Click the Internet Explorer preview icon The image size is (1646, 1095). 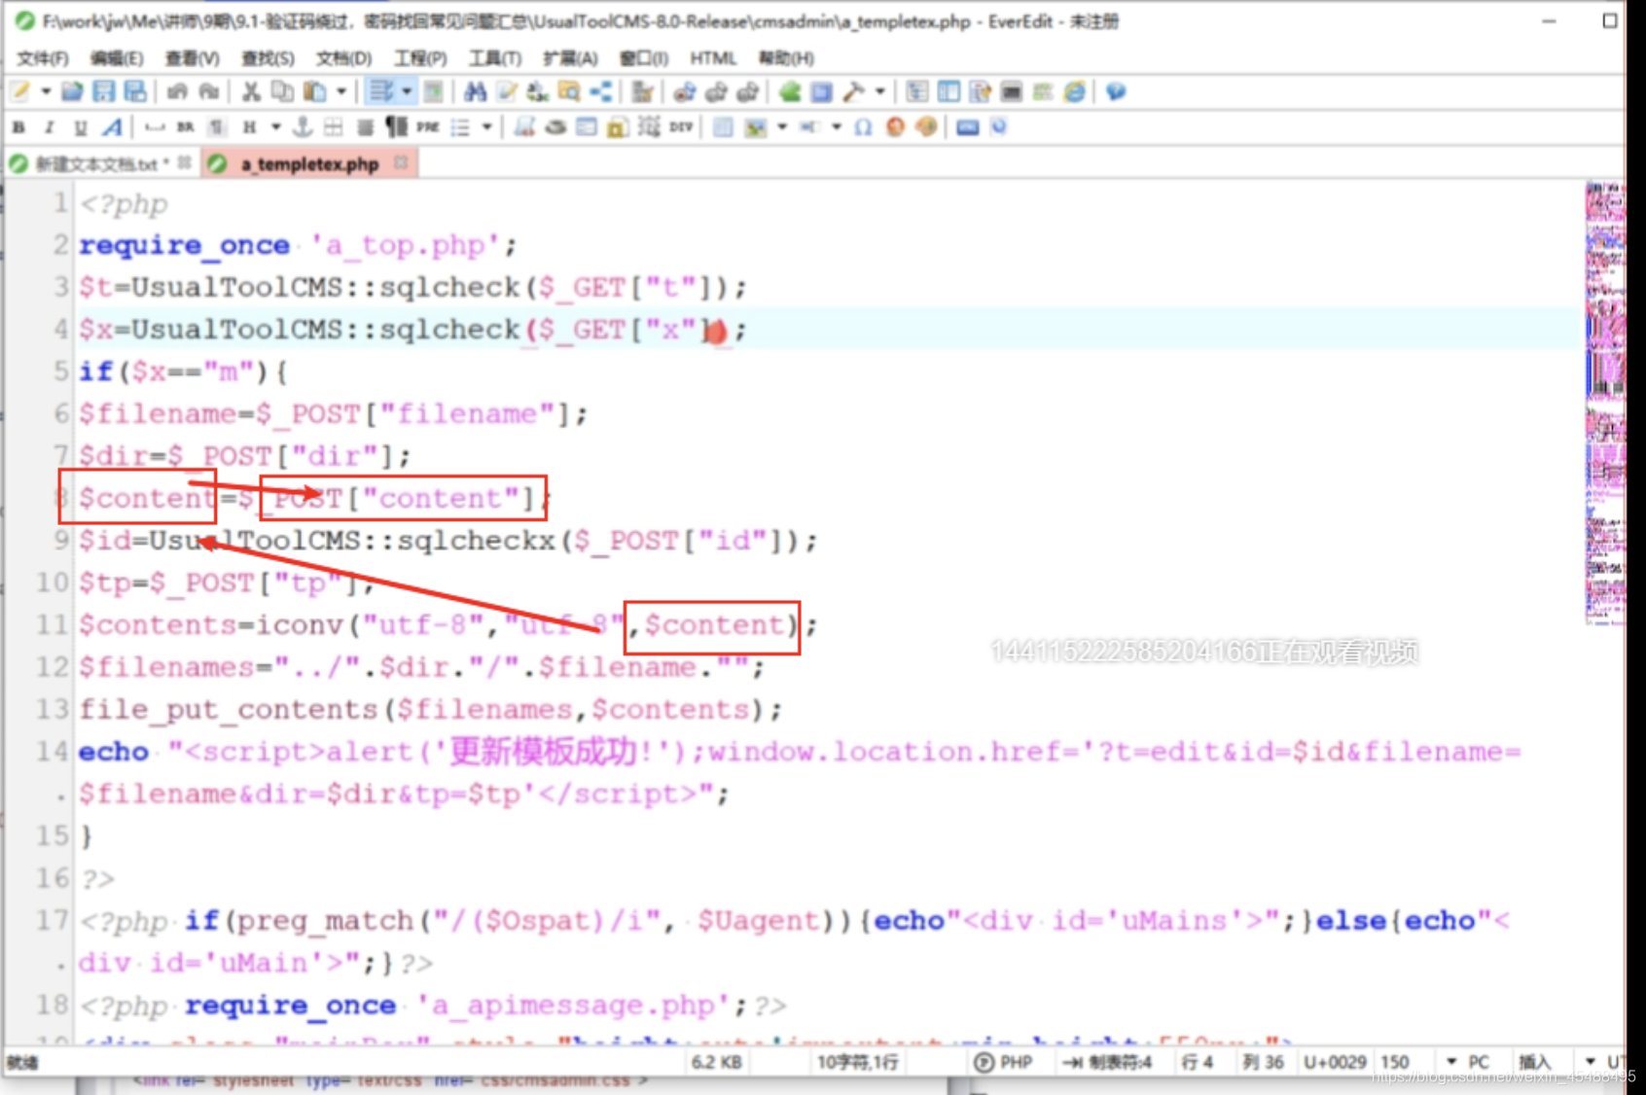(x=1074, y=91)
